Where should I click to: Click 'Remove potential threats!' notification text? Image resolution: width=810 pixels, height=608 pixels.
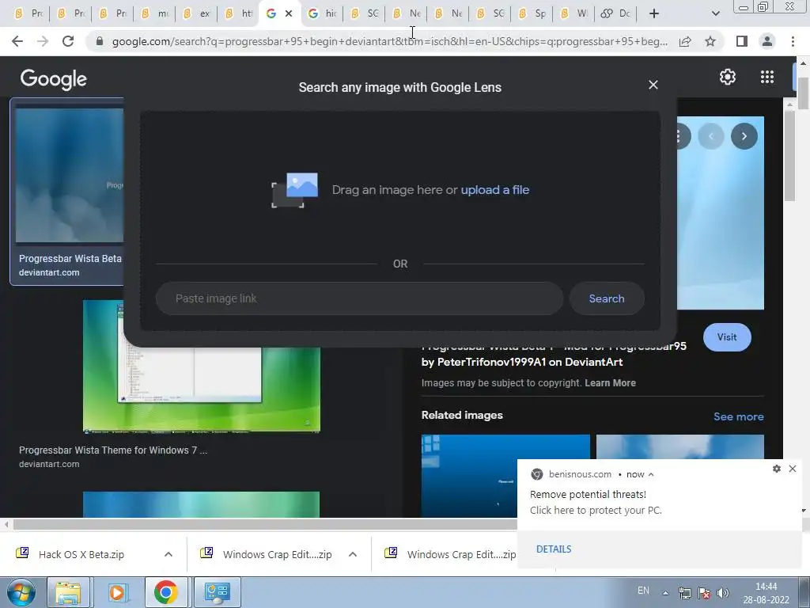pos(588,494)
